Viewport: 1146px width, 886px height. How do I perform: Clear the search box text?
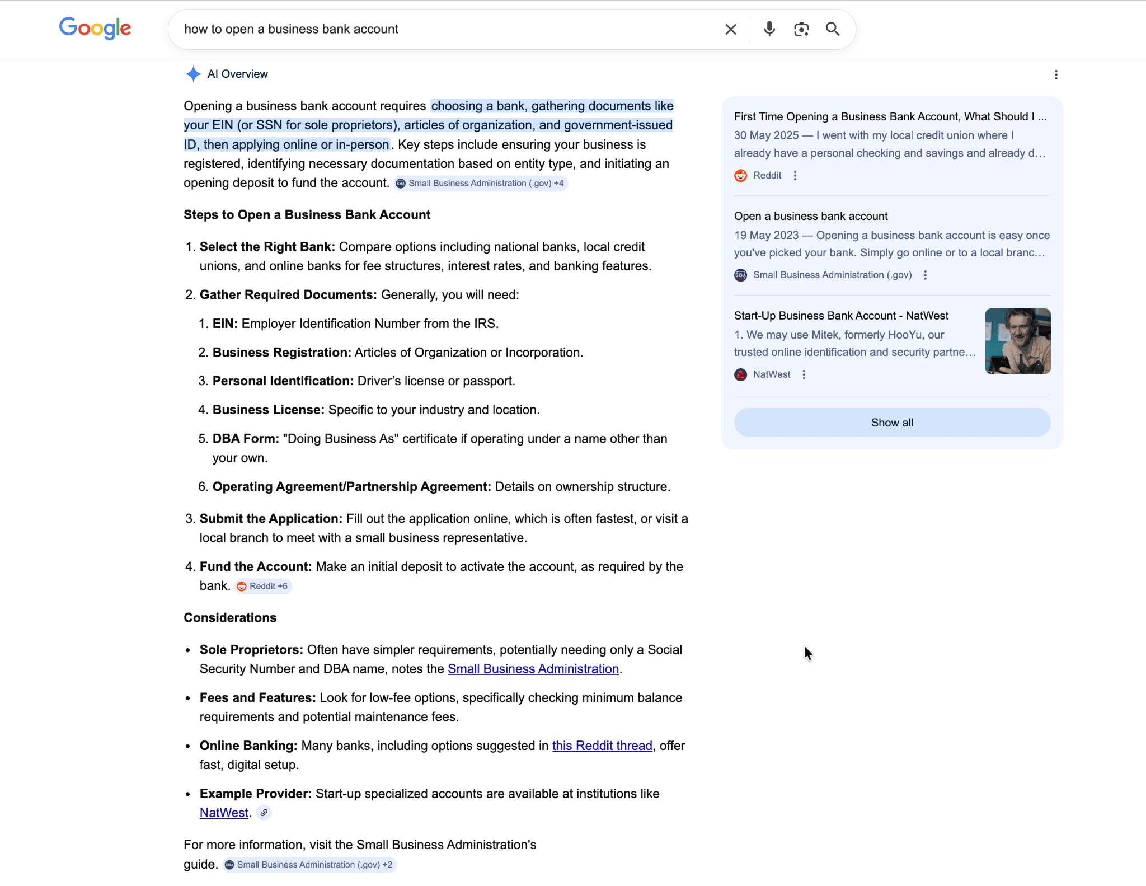(730, 29)
